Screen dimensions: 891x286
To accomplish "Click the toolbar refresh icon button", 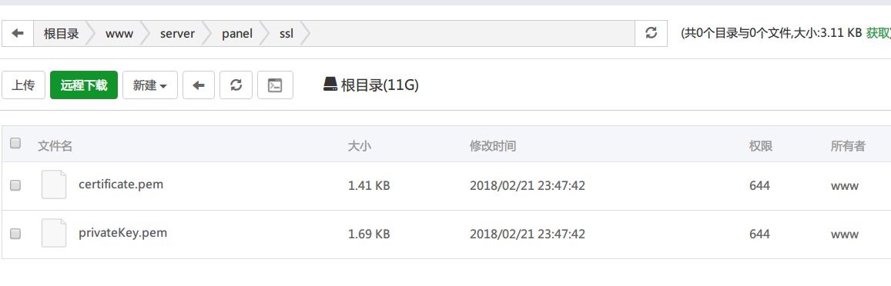I will click(x=236, y=85).
